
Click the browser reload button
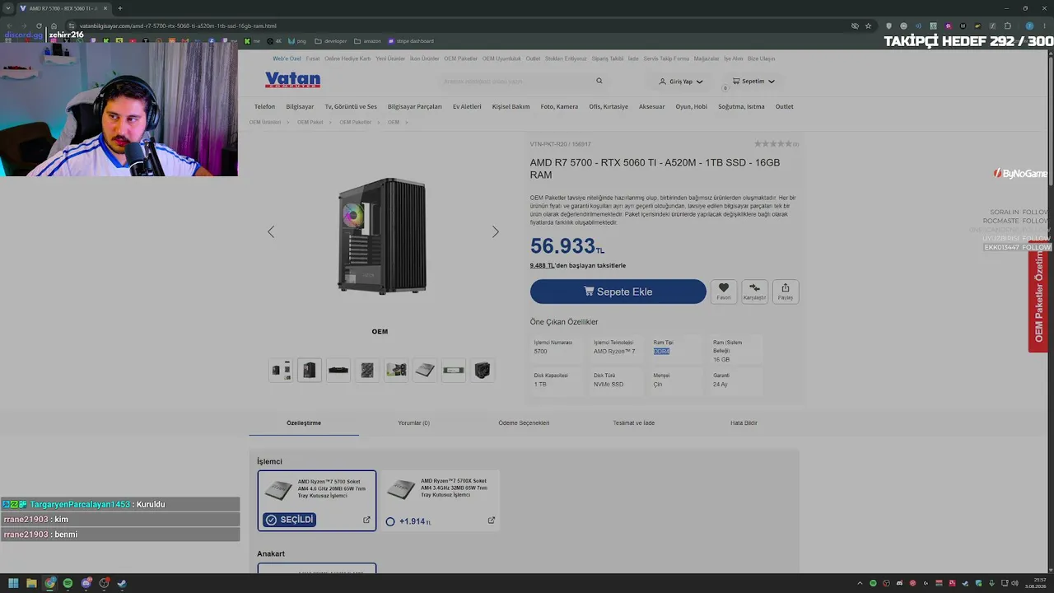click(x=39, y=26)
